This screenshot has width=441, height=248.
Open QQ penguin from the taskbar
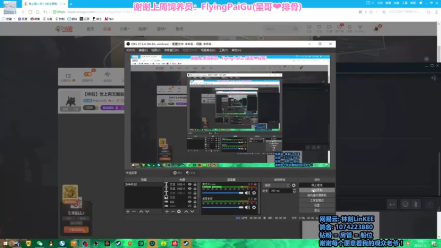(x=51, y=243)
